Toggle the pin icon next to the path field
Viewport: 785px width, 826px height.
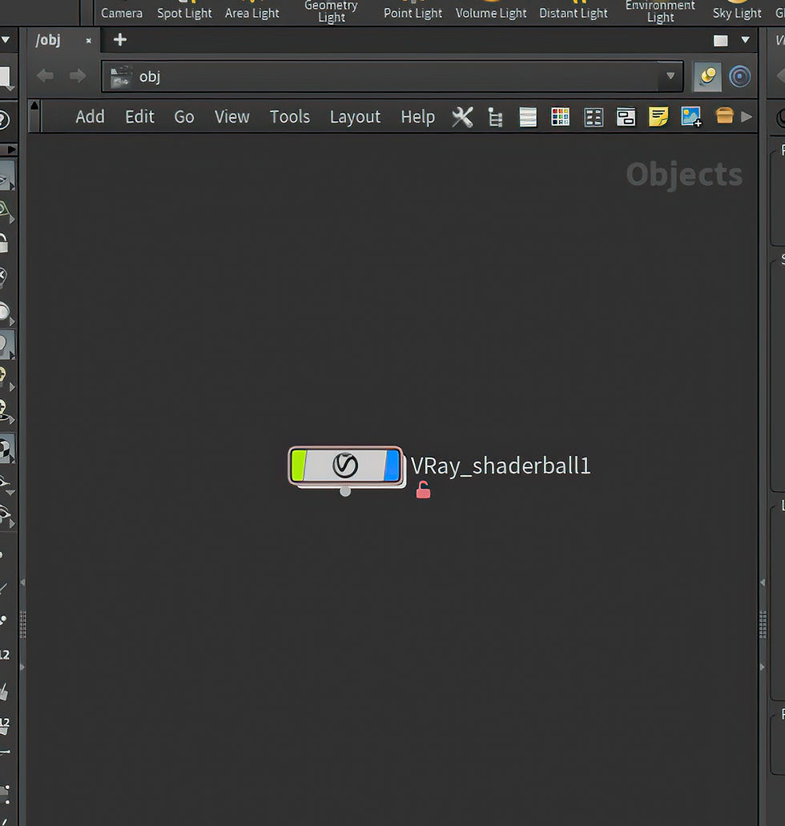(706, 76)
